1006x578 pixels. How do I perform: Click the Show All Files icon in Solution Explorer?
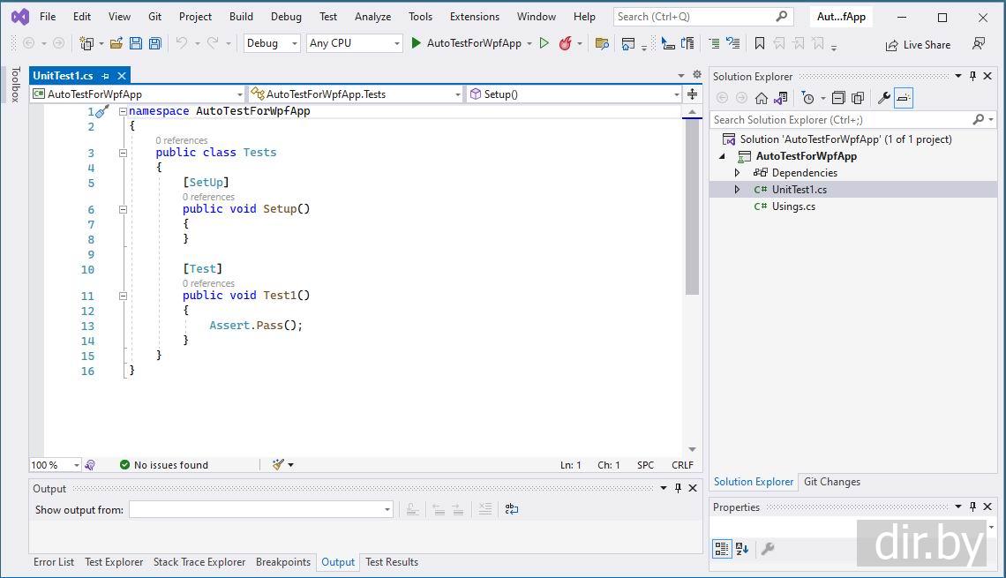(857, 98)
